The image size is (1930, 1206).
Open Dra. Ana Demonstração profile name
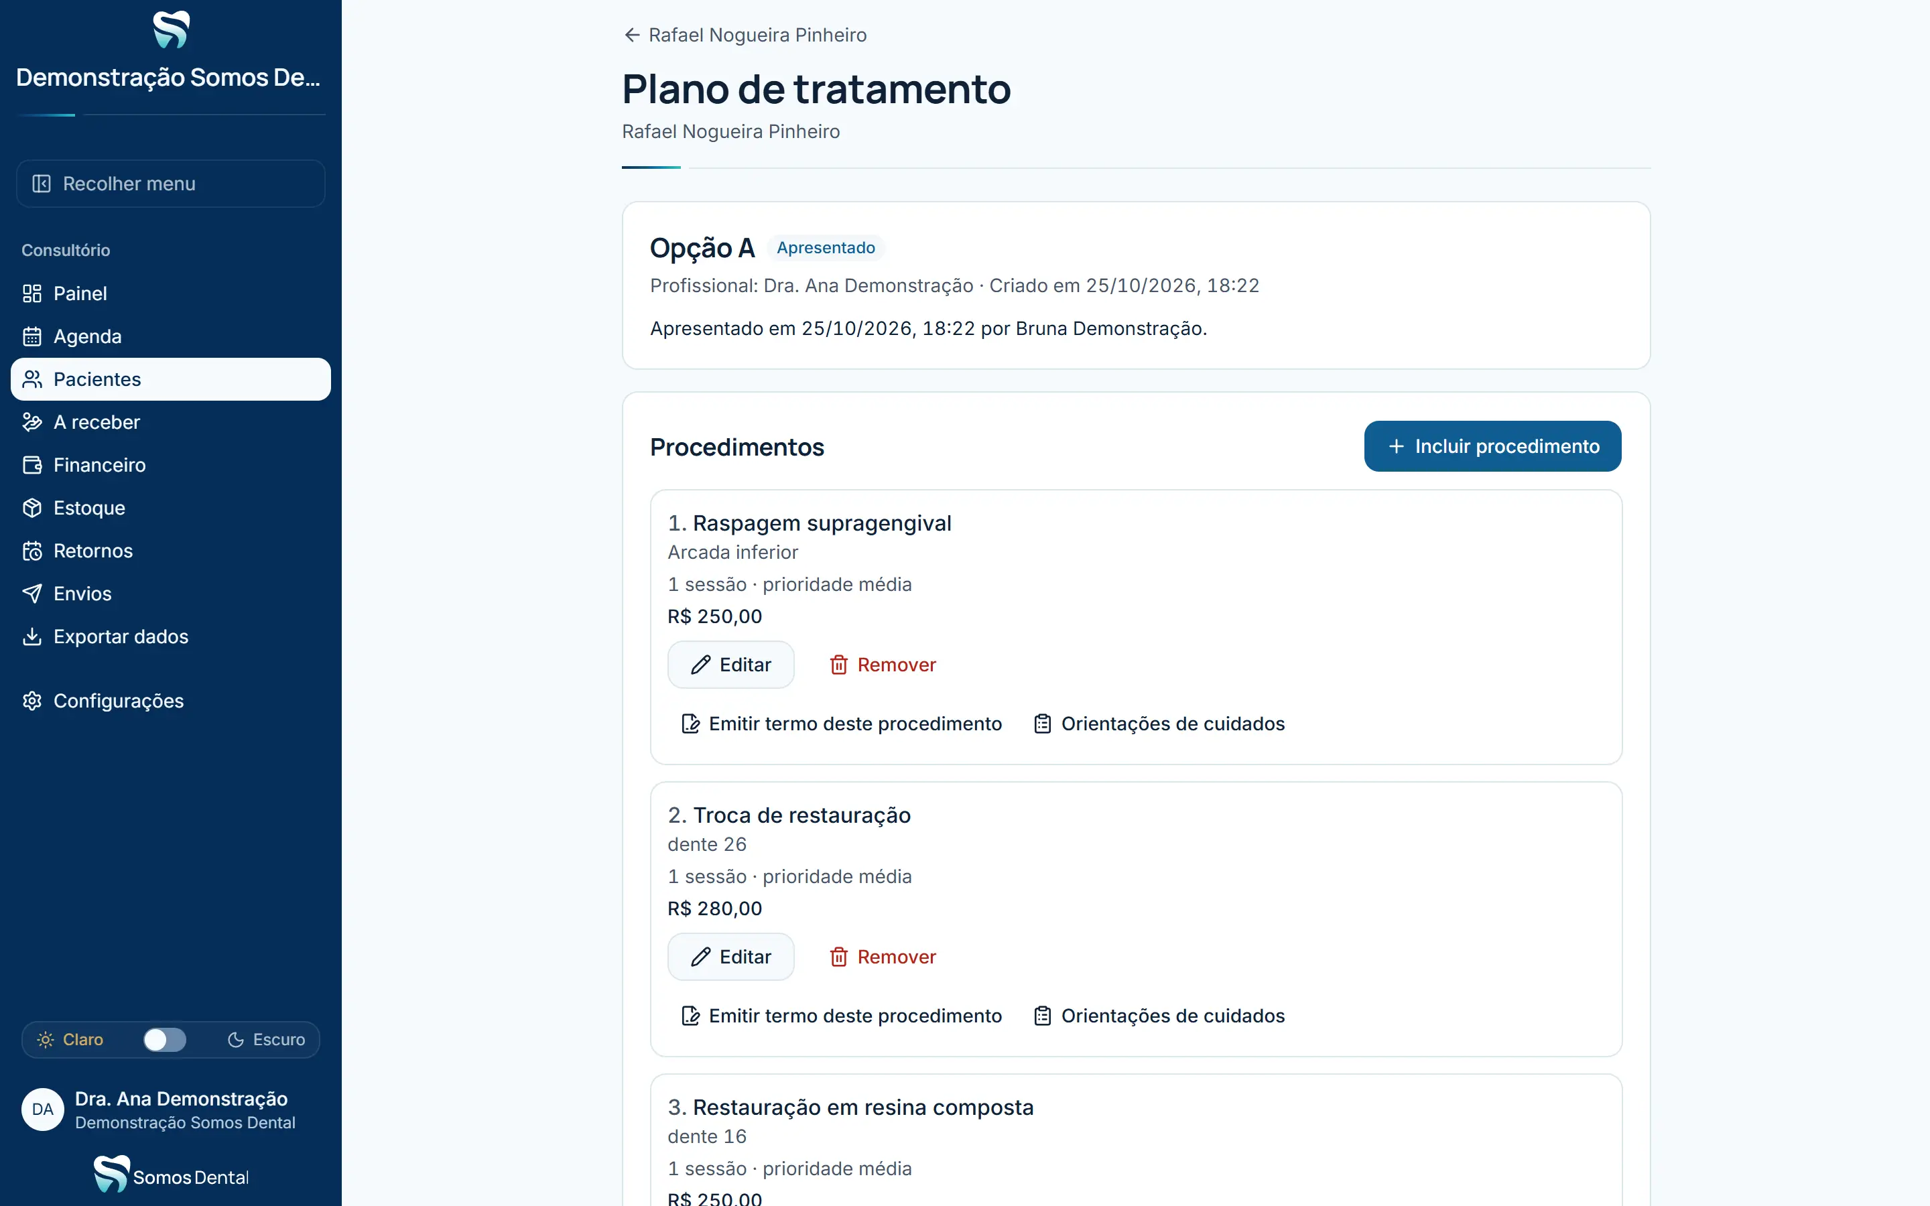point(181,1098)
